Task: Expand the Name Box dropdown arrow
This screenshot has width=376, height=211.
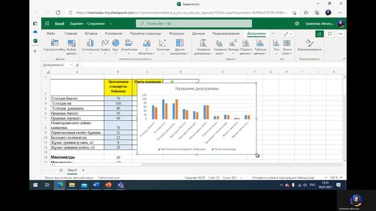Action: point(70,65)
